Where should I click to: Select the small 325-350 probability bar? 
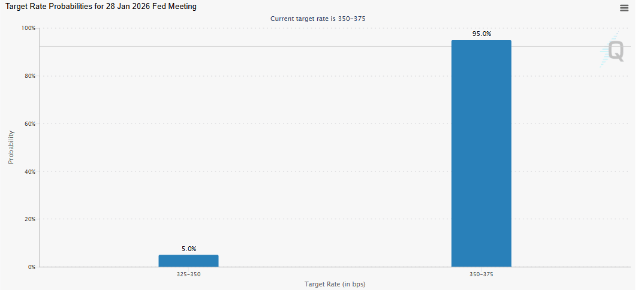188,261
